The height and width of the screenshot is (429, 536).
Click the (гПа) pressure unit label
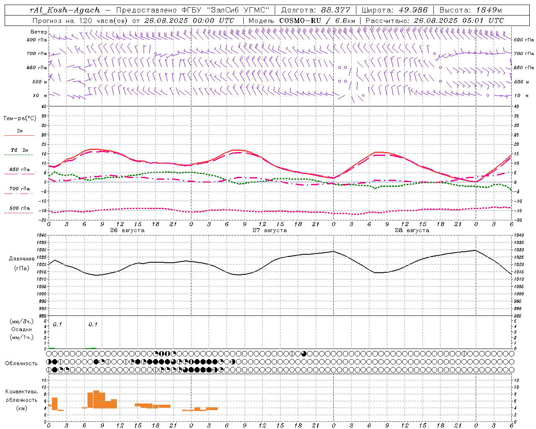(22, 269)
